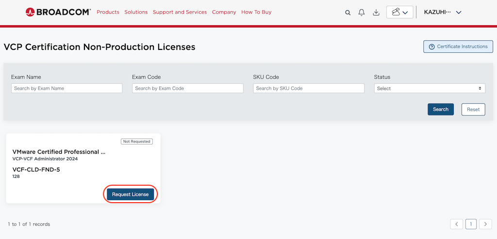The image size is (497, 239).
Task: Open the notifications bell icon
Action: point(361,13)
